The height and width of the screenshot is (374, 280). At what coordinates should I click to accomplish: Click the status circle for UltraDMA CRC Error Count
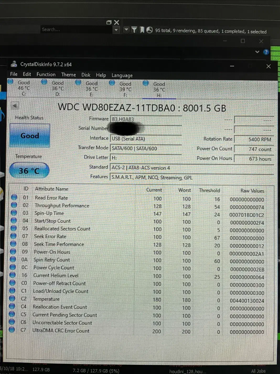pyautogui.click(x=12, y=329)
